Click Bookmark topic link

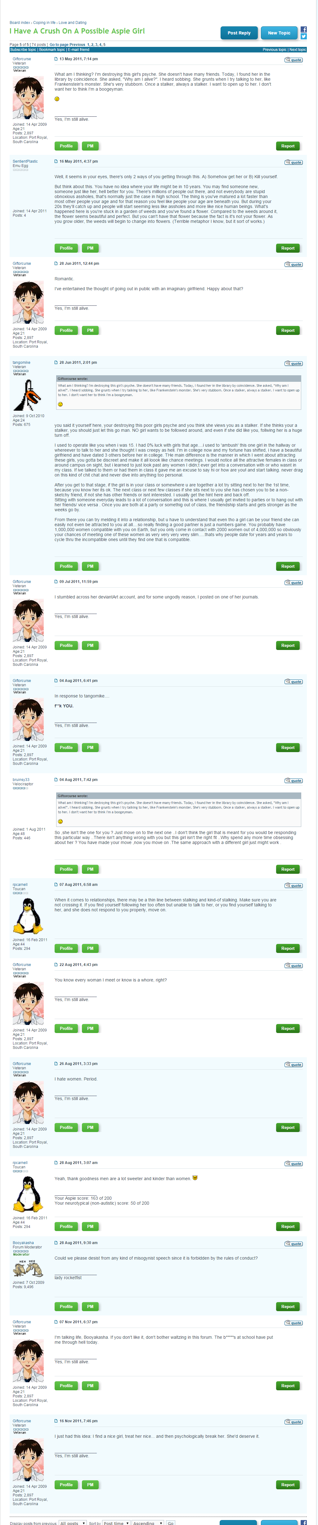pos(52,50)
